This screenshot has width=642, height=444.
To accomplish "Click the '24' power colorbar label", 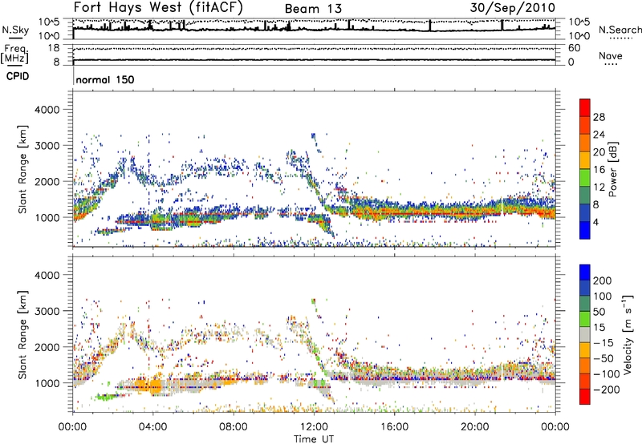I will click(x=599, y=135).
